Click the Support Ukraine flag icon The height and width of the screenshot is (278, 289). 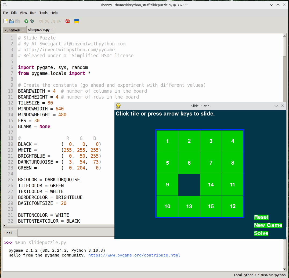(76, 21)
